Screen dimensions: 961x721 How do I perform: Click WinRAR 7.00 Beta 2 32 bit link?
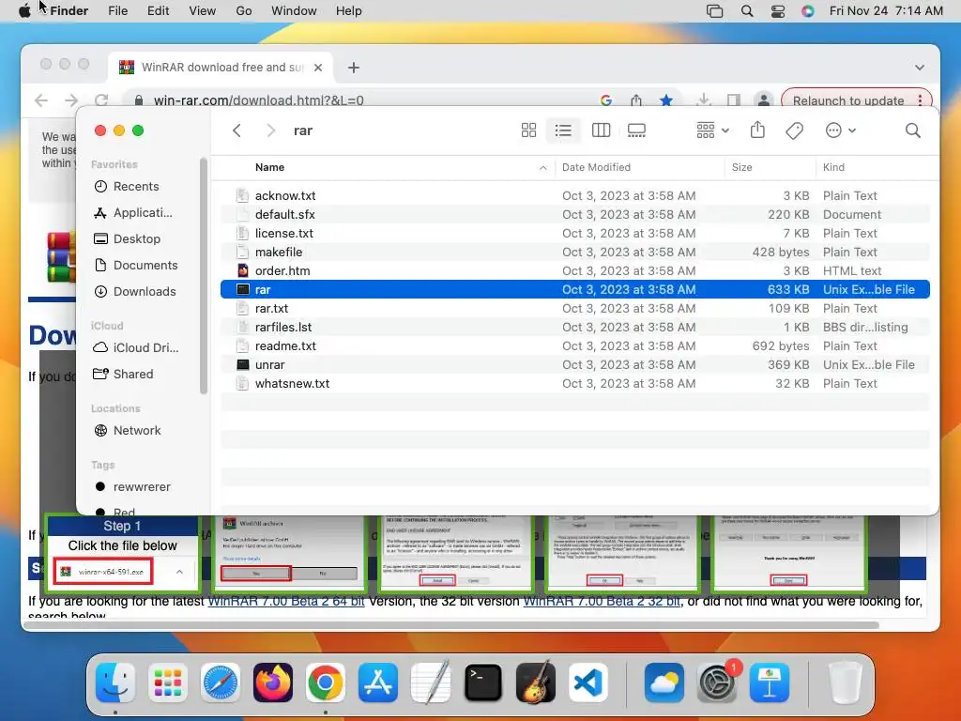(602, 601)
